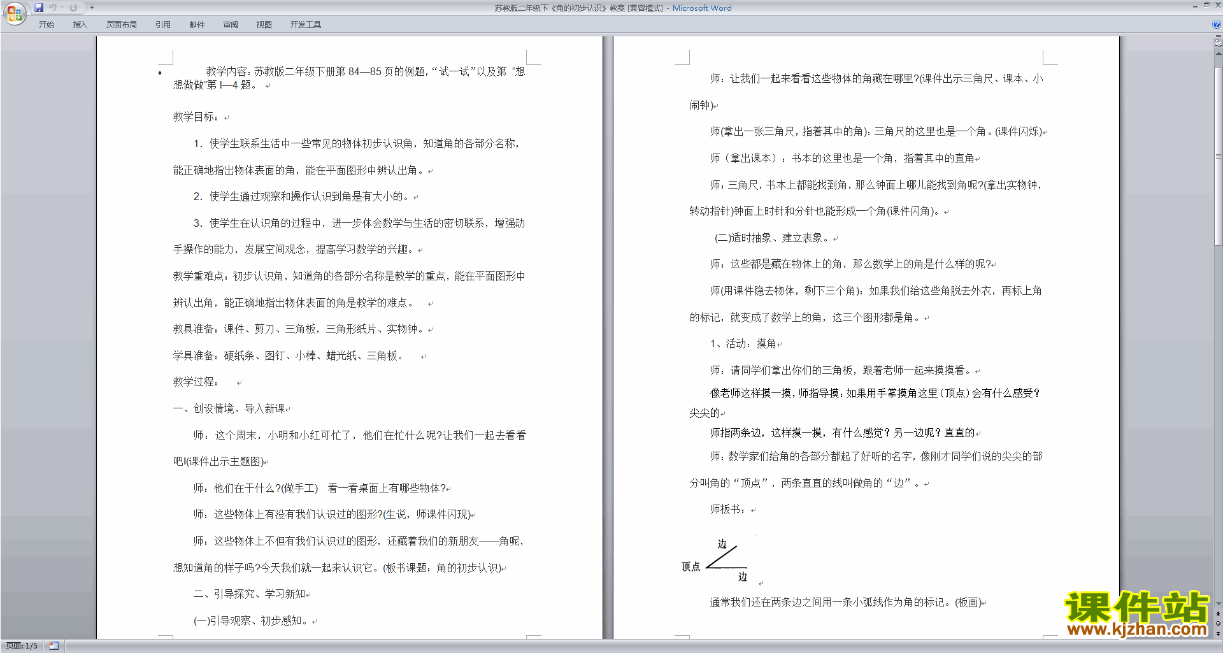Click the text 教学目标：

(x=196, y=117)
